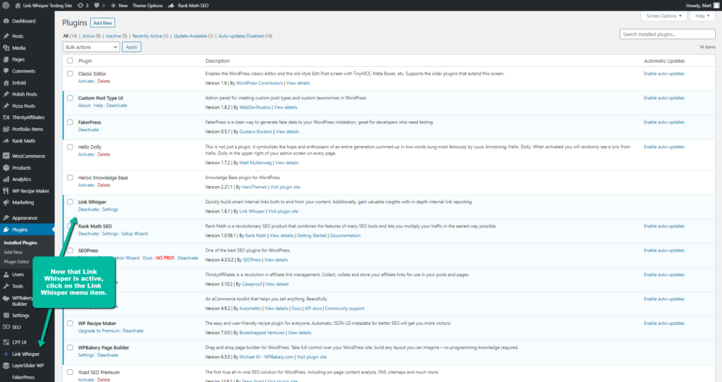Show Update Available (1) plugins

pyautogui.click(x=193, y=36)
